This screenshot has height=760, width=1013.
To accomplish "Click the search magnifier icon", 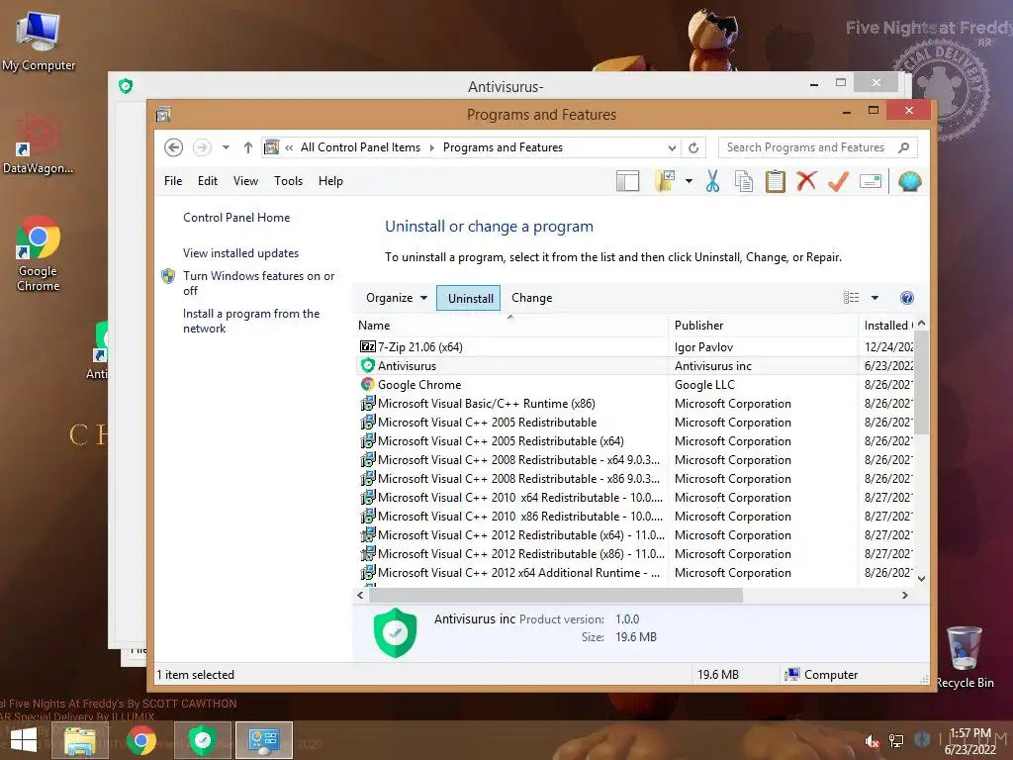I will click(x=904, y=148).
